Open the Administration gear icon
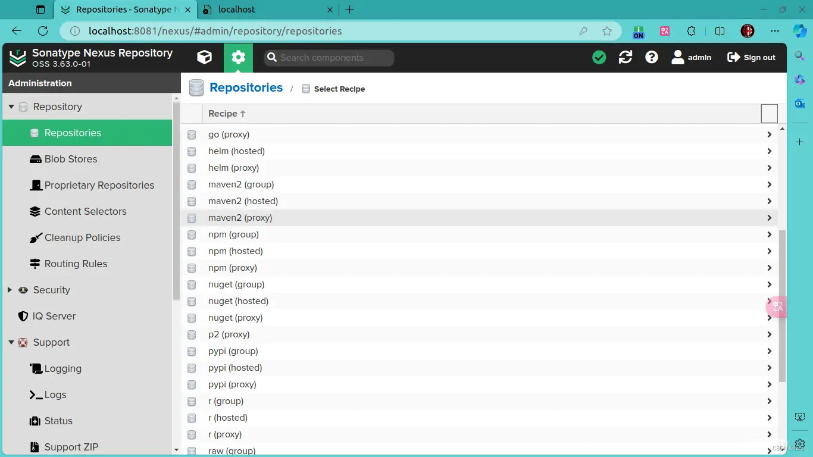This screenshot has width=813, height=457. [x=239, y=57]
